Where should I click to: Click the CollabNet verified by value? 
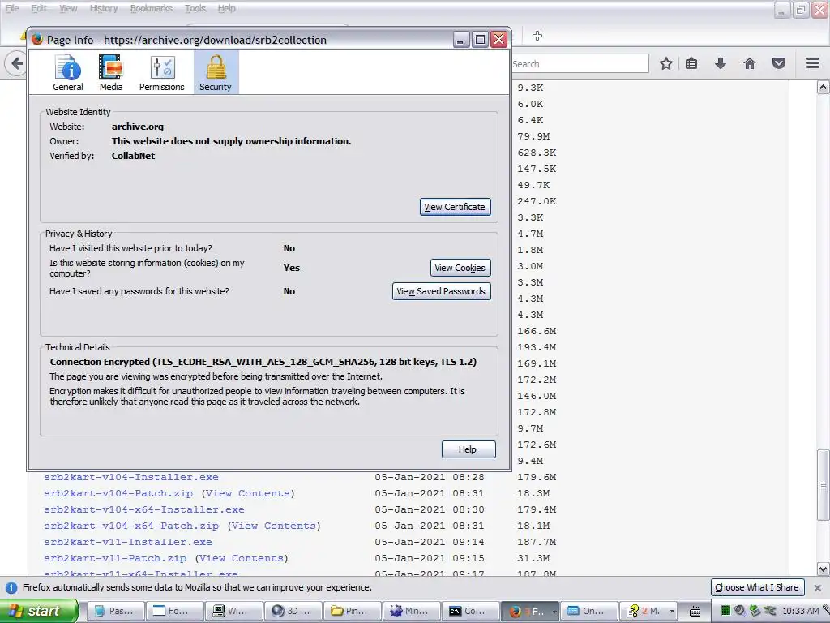point(134,156)
